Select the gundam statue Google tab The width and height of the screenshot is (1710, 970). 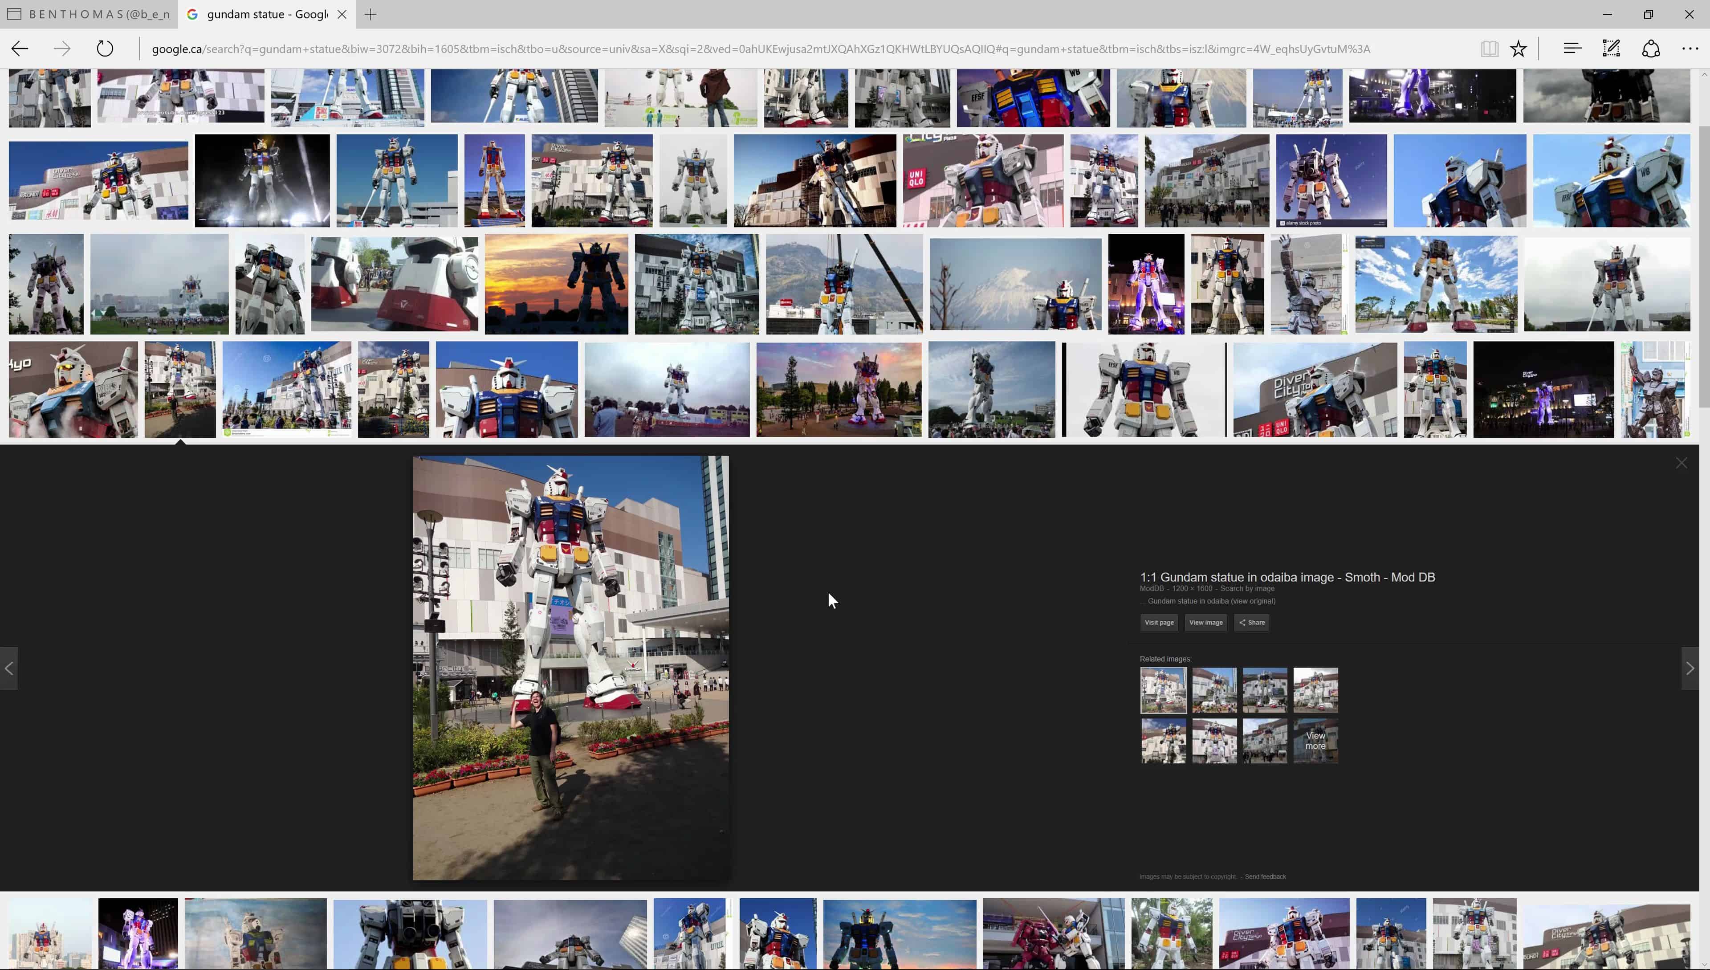pos(266,14)
